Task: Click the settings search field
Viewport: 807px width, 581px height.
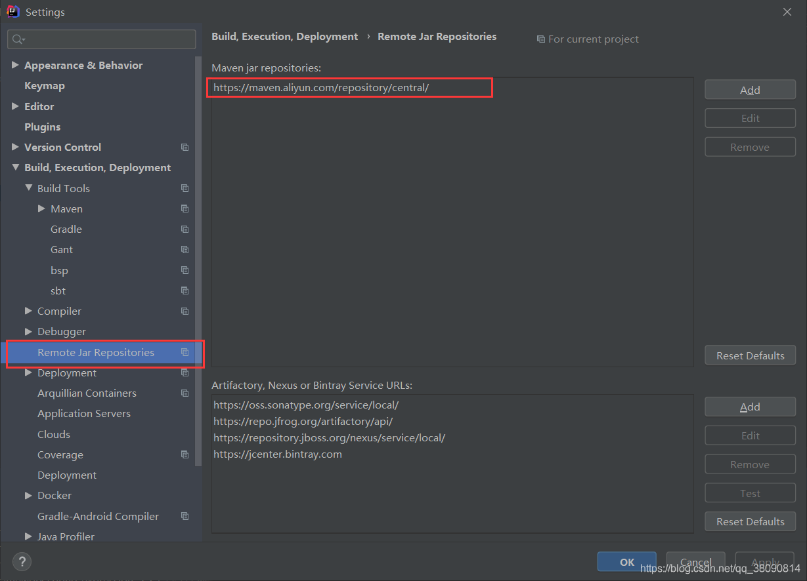Action: point(102,39)
